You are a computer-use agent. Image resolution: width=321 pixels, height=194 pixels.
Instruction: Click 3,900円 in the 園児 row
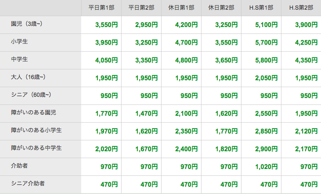click(x=306, y=25)
